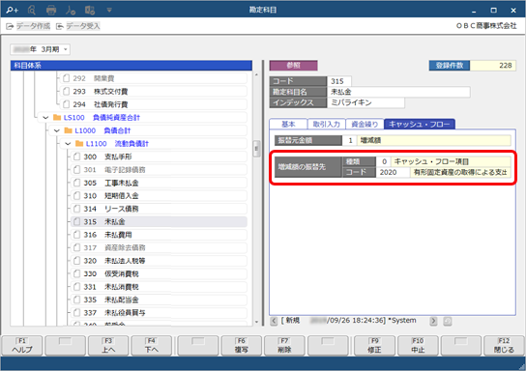The width and height of the screenshot is (526, 371).
Task: Select account 301 電子記録債務
Action: pos(159,170)
